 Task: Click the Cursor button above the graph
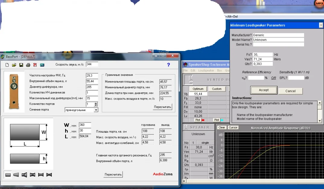pyautogui.click(x=233, y=127)
